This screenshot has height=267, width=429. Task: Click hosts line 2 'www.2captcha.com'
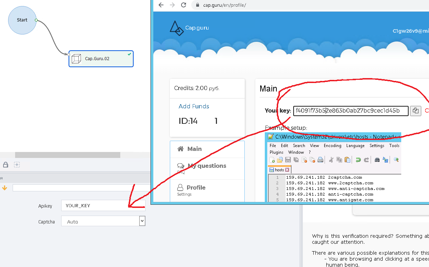351,183
